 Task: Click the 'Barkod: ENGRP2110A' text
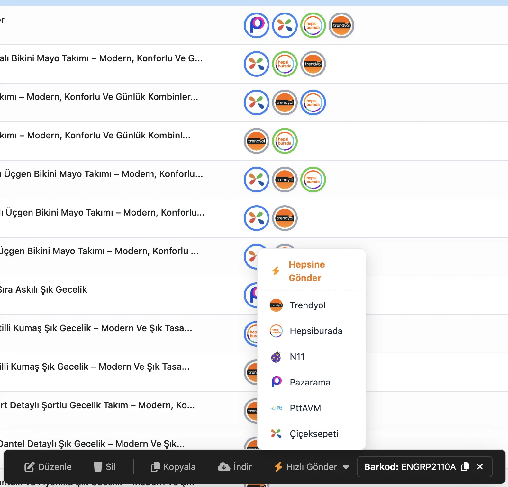coord(410,467)
